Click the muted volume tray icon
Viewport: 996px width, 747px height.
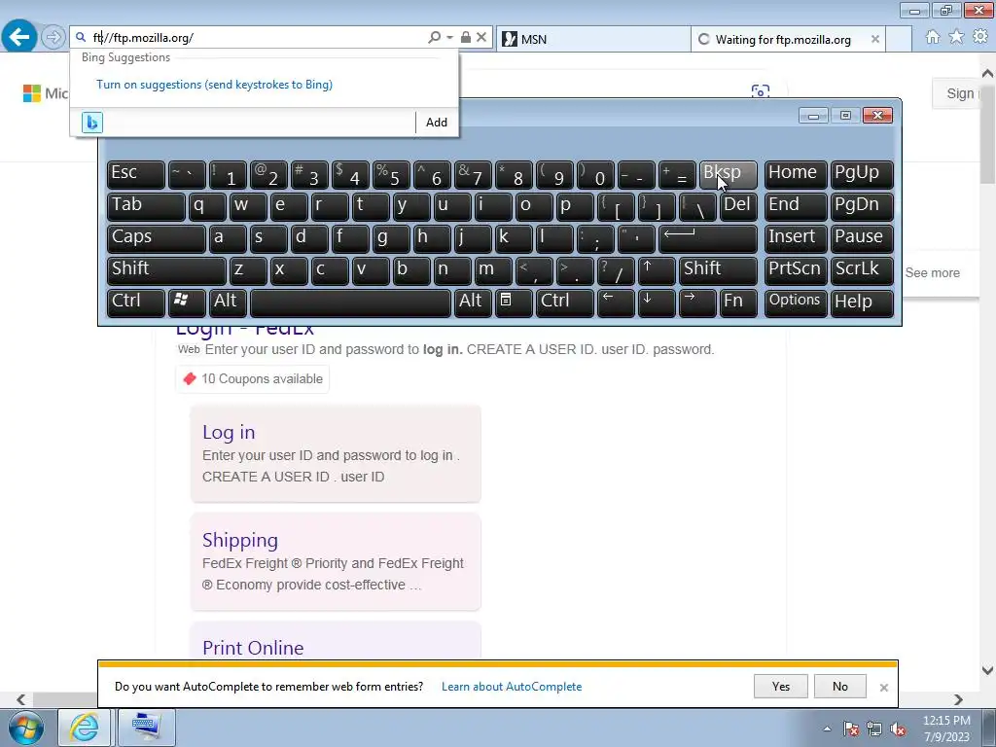coord(898,729)
